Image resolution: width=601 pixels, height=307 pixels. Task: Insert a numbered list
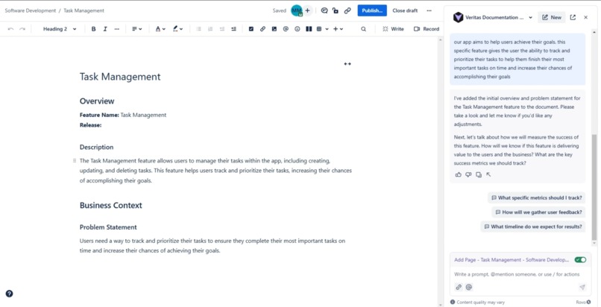(210, 29)
